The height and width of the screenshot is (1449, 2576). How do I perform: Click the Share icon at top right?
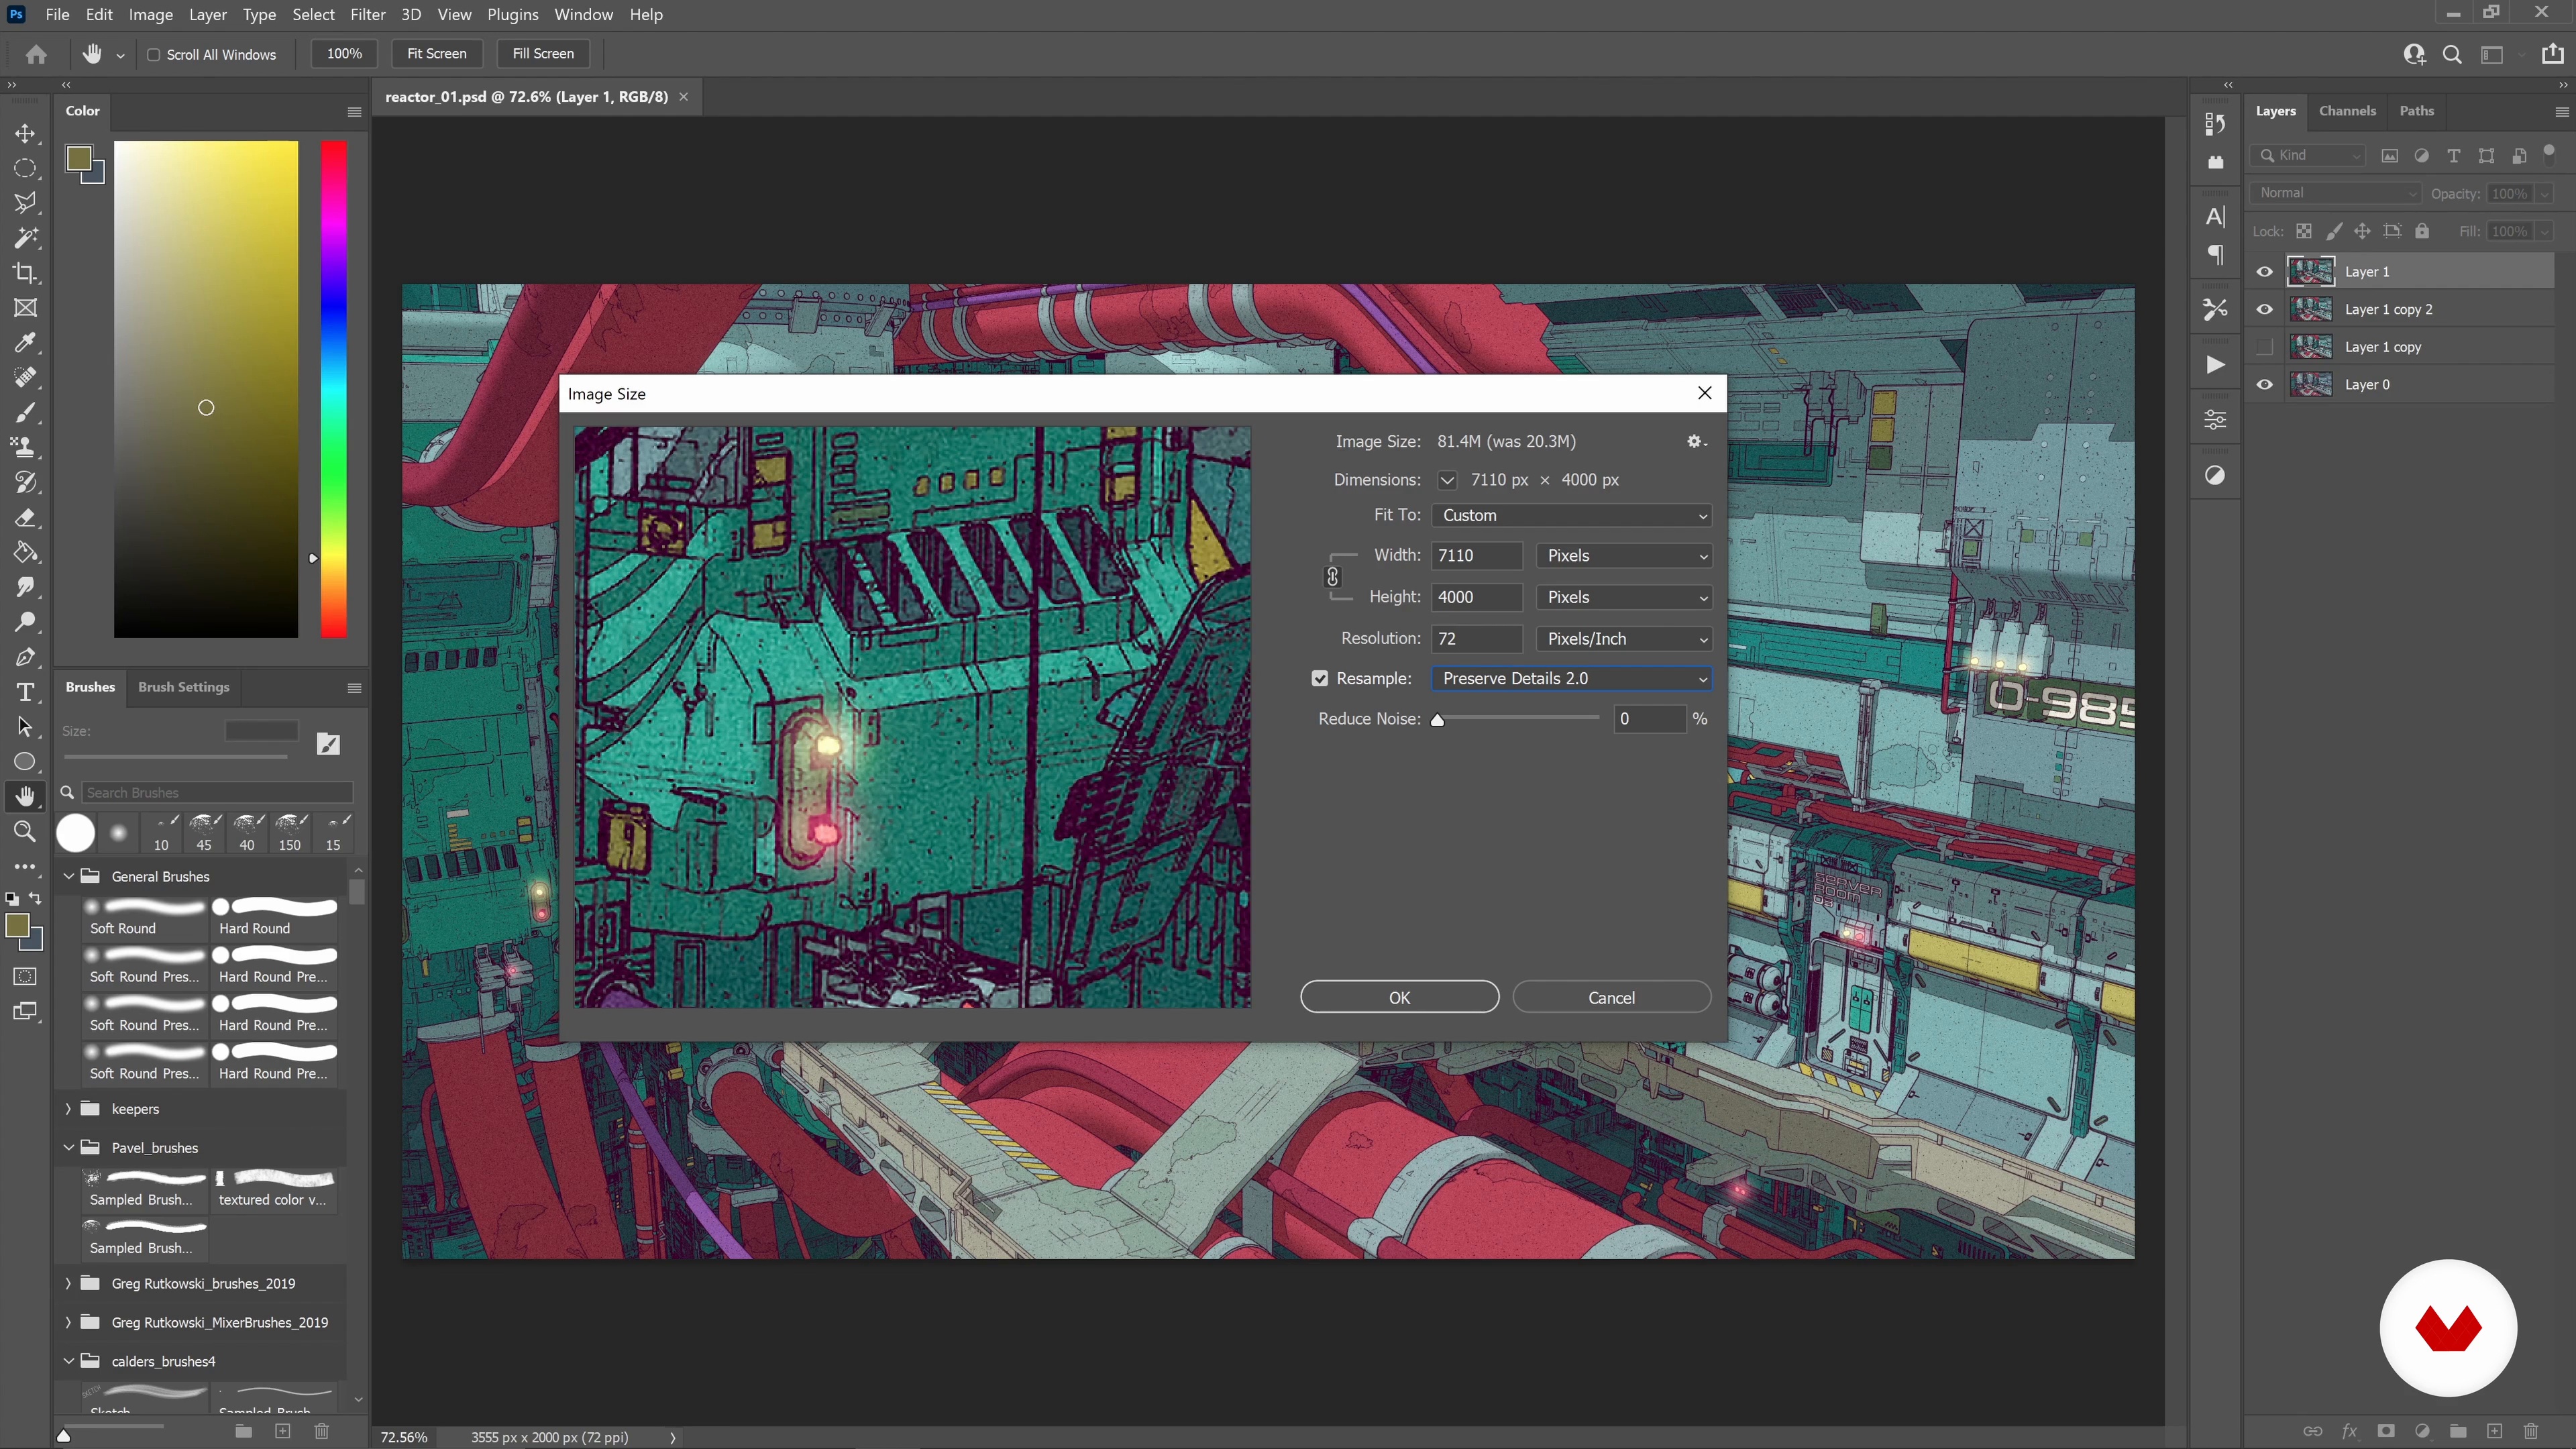[x=2552, y=54]
